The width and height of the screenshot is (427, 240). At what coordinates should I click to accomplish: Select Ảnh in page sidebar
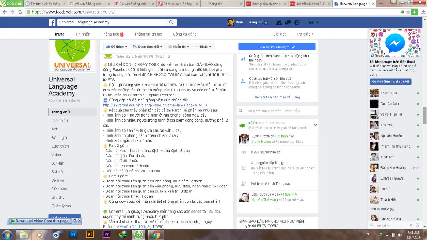tap(54, 129)
